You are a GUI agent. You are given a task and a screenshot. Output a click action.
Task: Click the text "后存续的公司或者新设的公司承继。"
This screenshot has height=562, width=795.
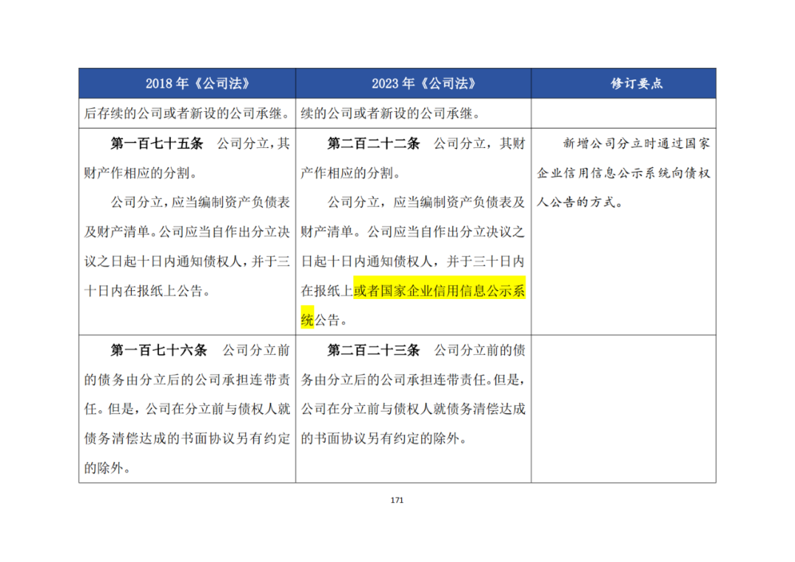tap(188, 113)
